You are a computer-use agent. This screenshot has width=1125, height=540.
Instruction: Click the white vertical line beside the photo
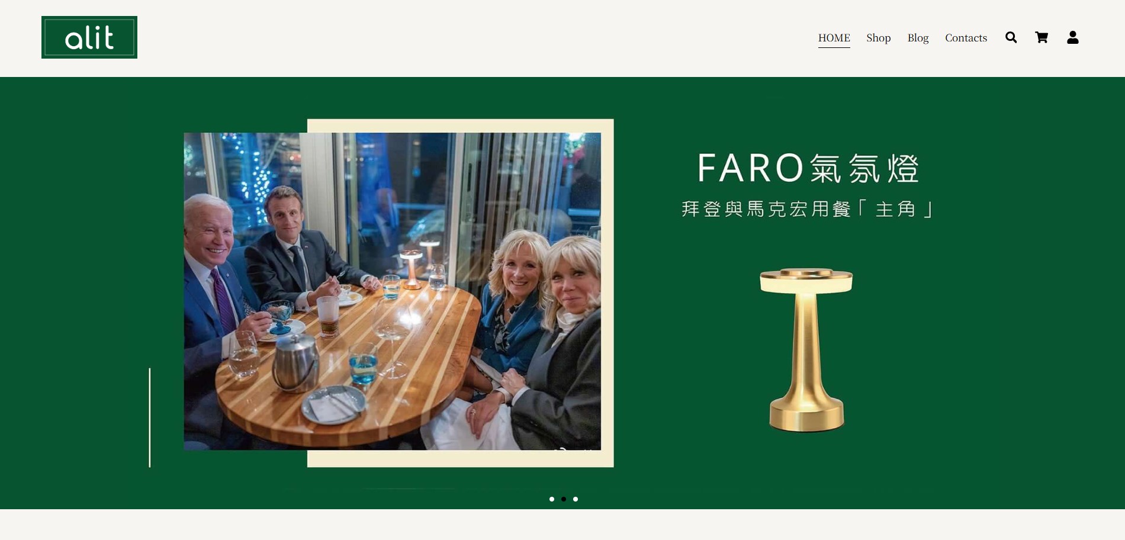tap(149, 417)
